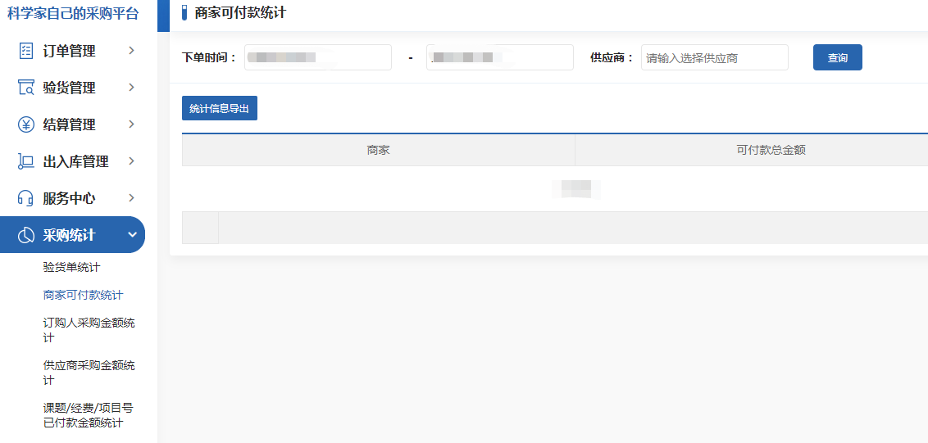Click the service center headset icon
The width and height of the screenshot is (928, 443).
click(26, 198)
